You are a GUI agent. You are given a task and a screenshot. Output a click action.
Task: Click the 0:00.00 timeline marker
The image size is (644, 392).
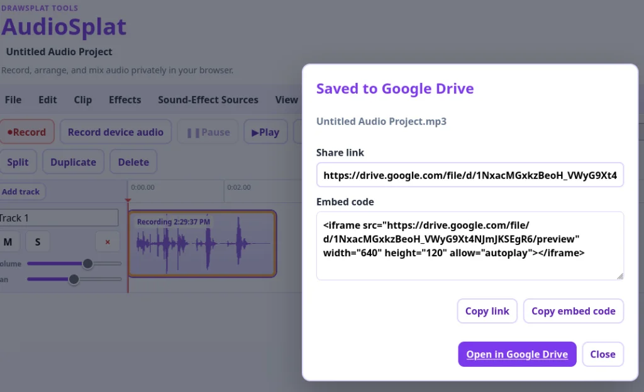pyautogui.click(x=143, y=187)
